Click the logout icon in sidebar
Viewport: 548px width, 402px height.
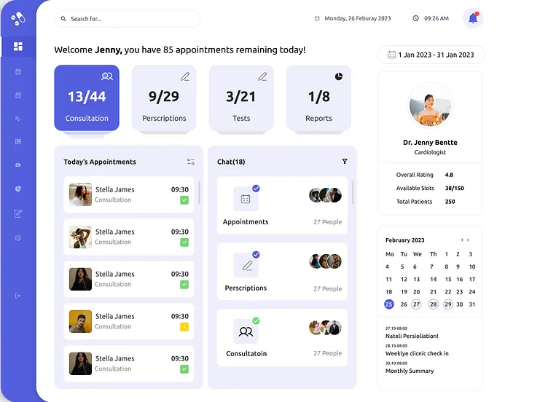17,296
